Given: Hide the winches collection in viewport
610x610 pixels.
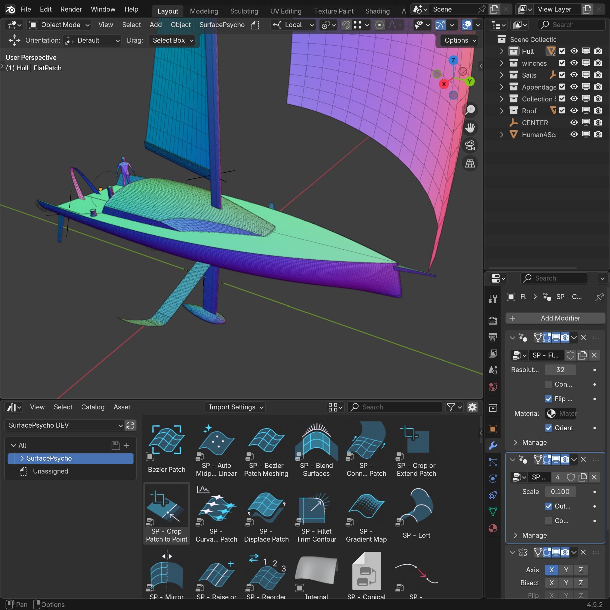Looking at the screenshot, I should coord(574,63).
